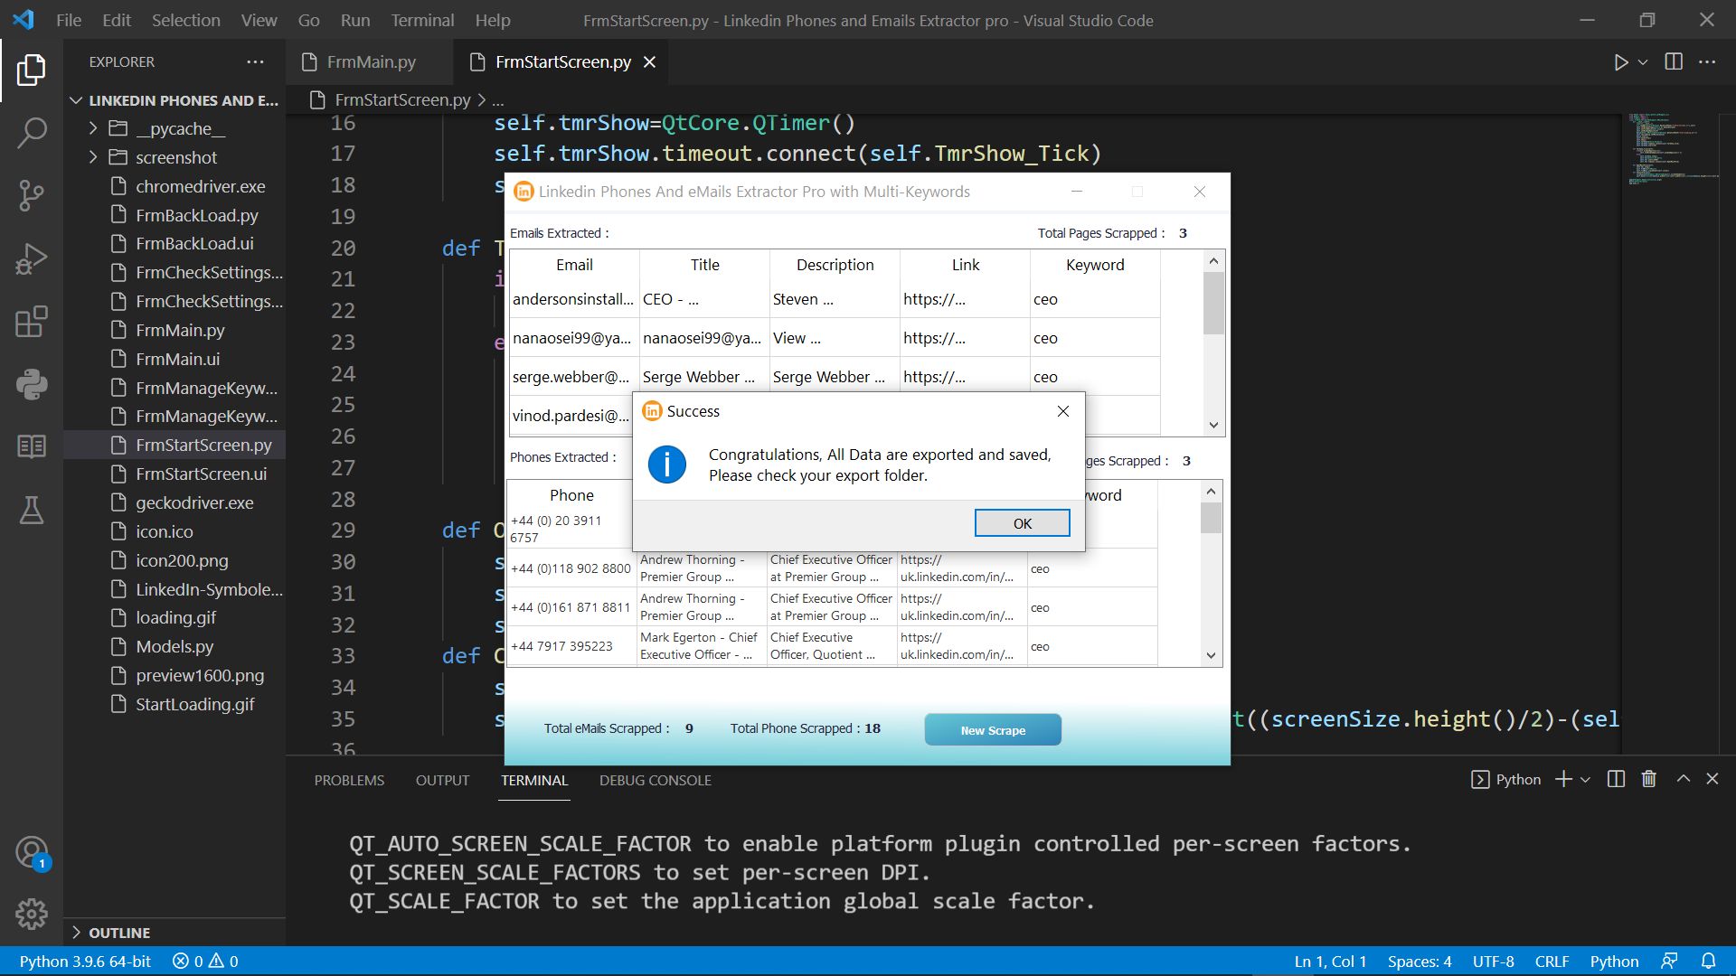Image resolution: width=1736 pixels, height=976 pixels.
Task: Go to line via Ln 1, Col 1
Action: pyautogui.click(x=1330, y=961)
